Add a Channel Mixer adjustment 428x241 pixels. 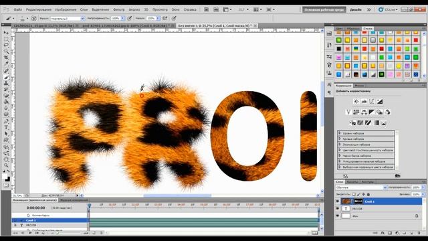click(387, 112)
